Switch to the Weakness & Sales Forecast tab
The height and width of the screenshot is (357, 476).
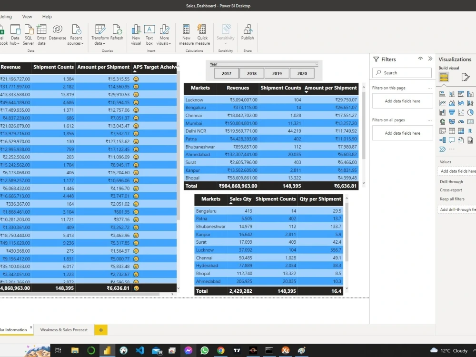[x=64, y=330]
